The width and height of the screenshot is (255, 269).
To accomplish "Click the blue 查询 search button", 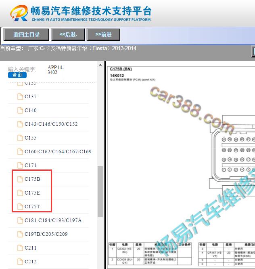I will pos(17,75).
